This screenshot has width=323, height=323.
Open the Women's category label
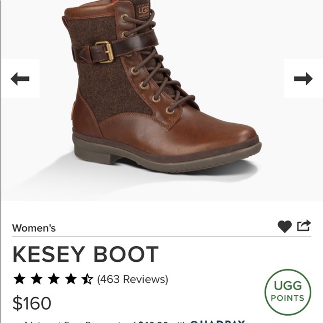coord(34,228)
